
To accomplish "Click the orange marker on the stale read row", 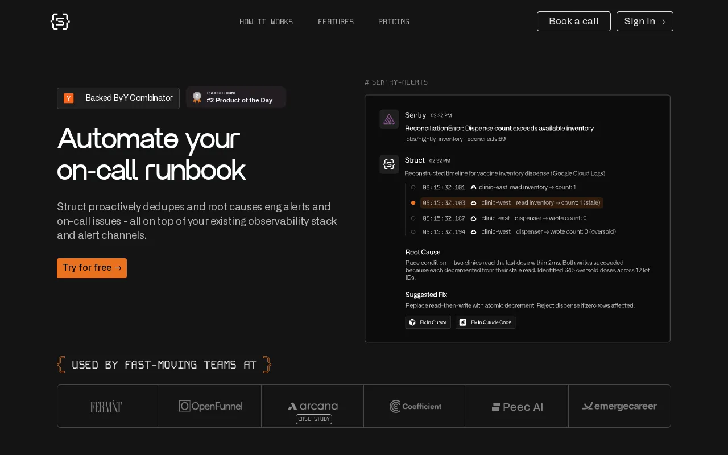I will 413,202.
